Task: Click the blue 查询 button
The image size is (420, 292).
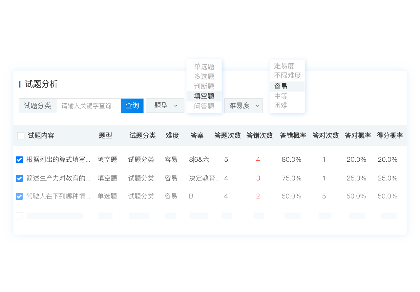Action: (x=132, y=106)
